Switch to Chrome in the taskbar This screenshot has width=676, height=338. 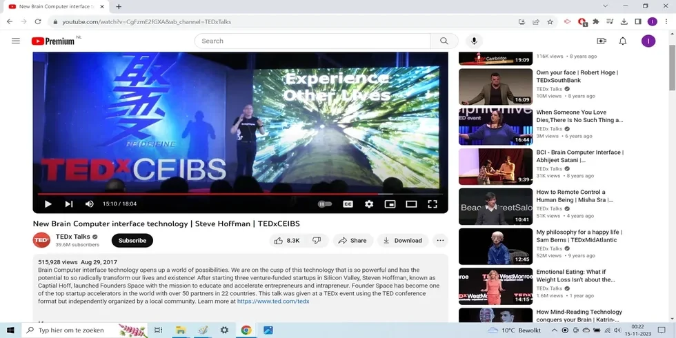point(246,330)
